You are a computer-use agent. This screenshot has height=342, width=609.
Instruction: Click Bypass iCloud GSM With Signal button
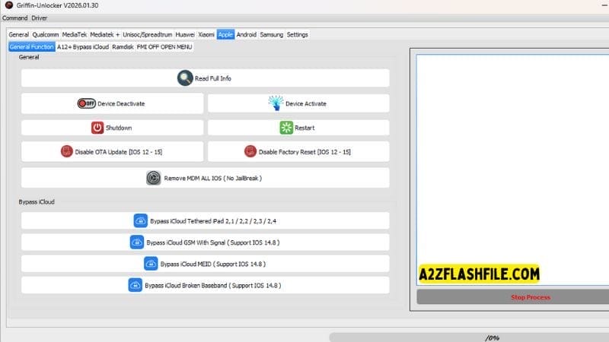205,242
